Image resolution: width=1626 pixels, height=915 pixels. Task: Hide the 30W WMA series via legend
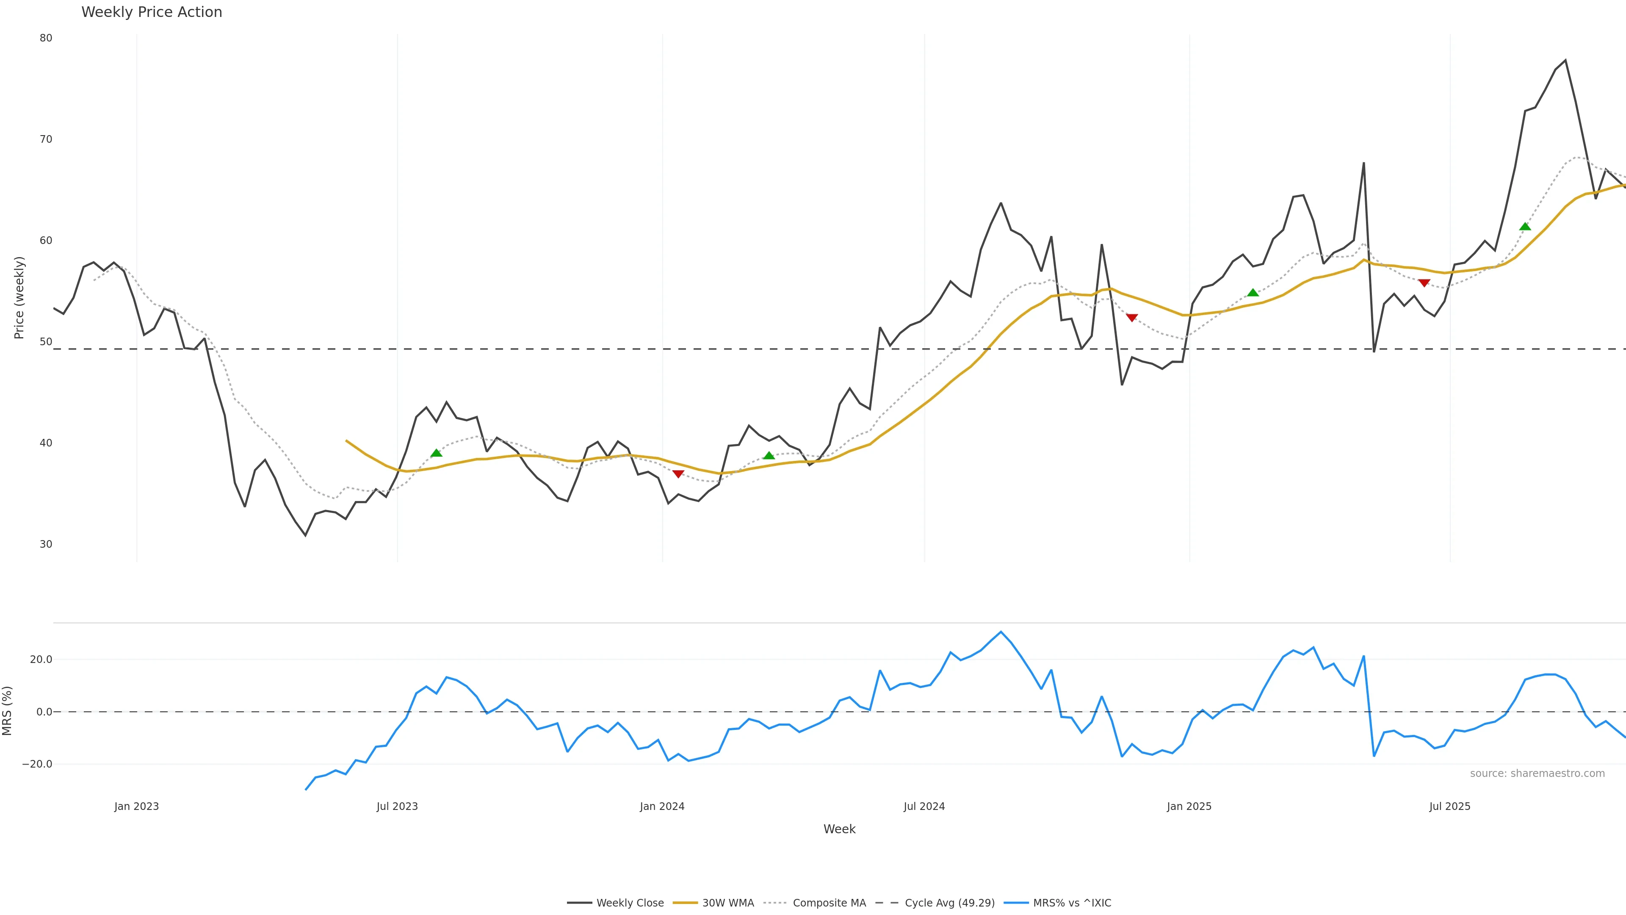pyautogui.click(x=728, y=903)
